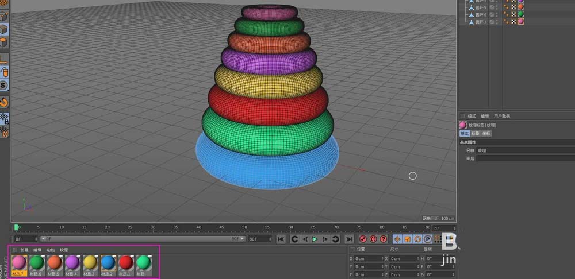This screenshot has width=575, height=279.
Task: Select the Model mode cube icon
Action: coord(3,17)
